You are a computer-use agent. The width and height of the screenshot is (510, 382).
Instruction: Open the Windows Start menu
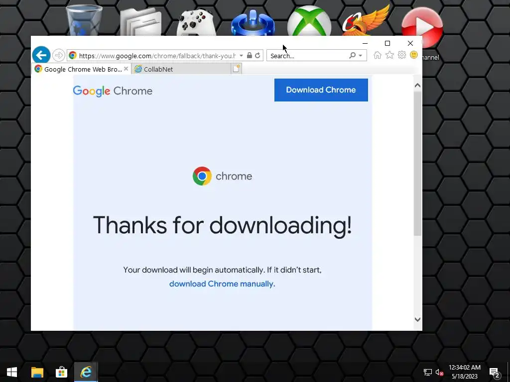click(x=12, y=372)
